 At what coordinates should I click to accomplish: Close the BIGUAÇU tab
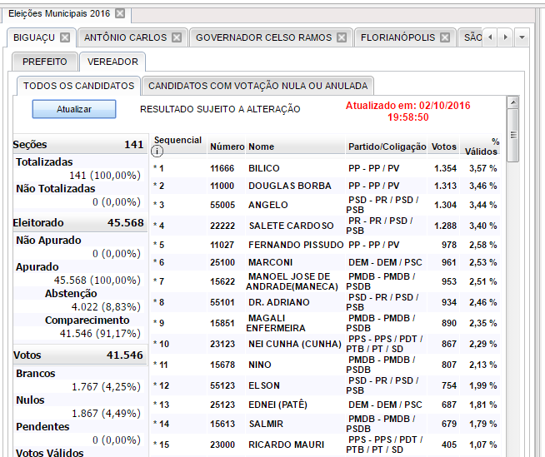[66, 37]
